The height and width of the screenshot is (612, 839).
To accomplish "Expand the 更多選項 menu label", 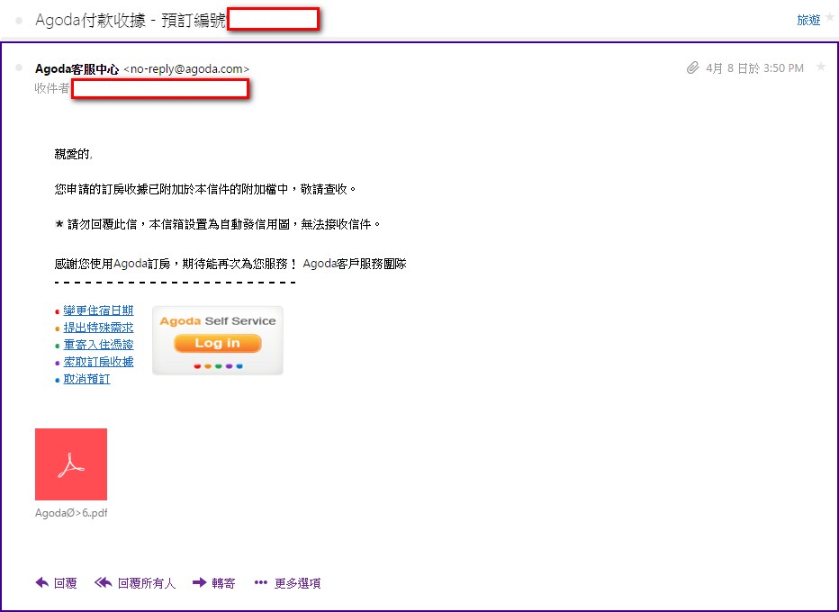I will click(x=297, y=583).
